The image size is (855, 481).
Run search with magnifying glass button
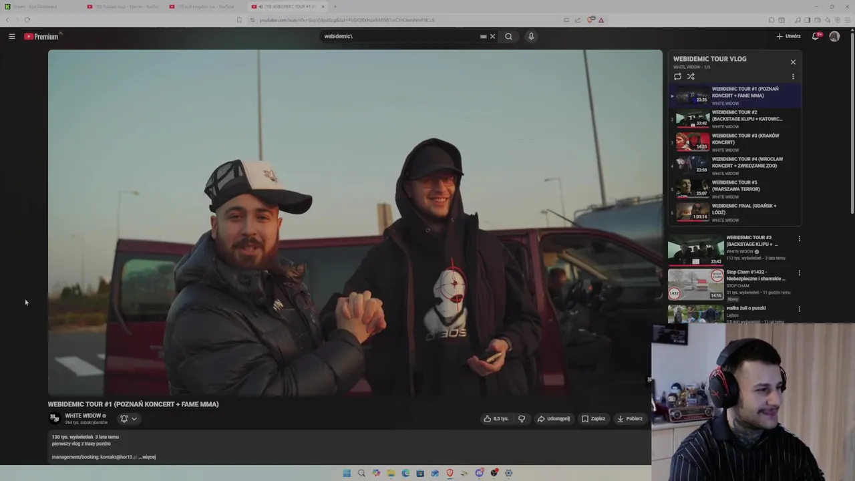click(x=508, y=36)
